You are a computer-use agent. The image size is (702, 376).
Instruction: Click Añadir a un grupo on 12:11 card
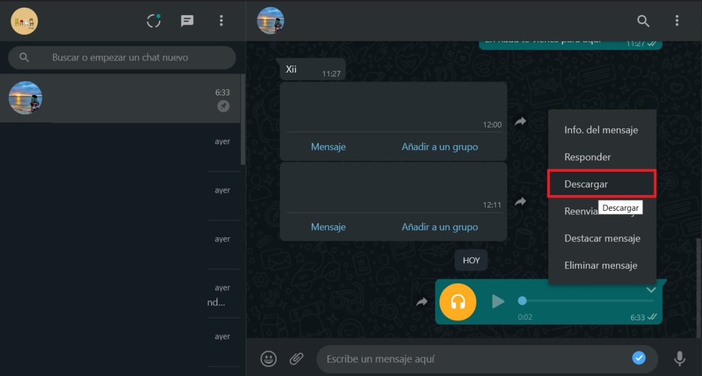pos(440,227)
